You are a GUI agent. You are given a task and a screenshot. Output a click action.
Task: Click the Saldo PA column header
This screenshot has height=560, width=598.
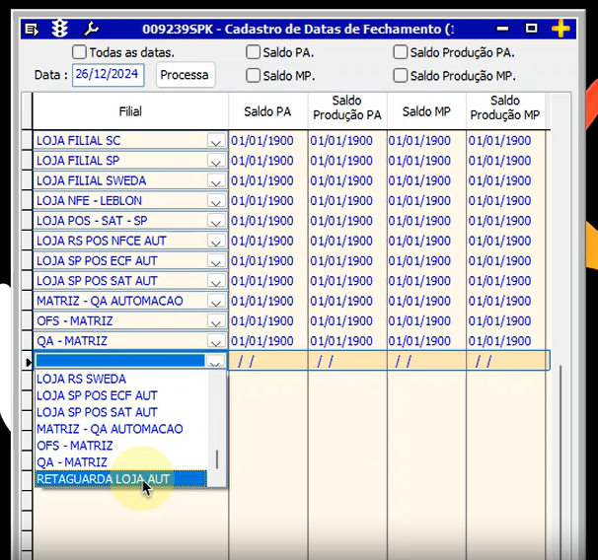point(267,111)
